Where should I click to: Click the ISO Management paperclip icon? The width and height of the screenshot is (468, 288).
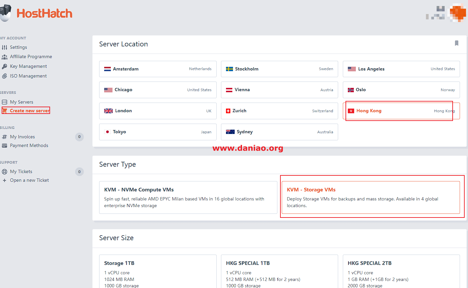[4, 76]
